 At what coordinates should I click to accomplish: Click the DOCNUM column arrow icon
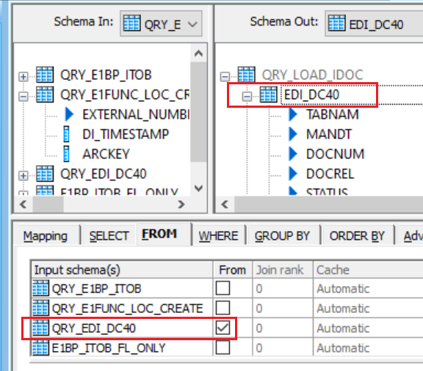pyautogui.click(x=293, y=154)
